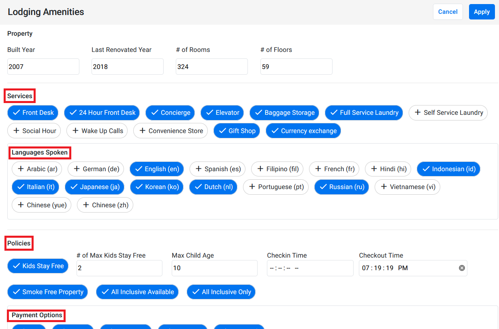
Task: Toggle All Inclusive Only chip
Action: tap(221, 292)
